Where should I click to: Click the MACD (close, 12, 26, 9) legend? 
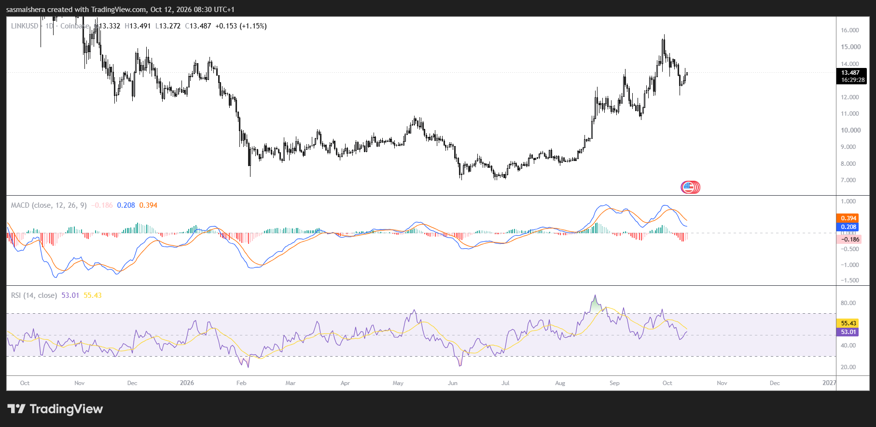pos(49,205)
